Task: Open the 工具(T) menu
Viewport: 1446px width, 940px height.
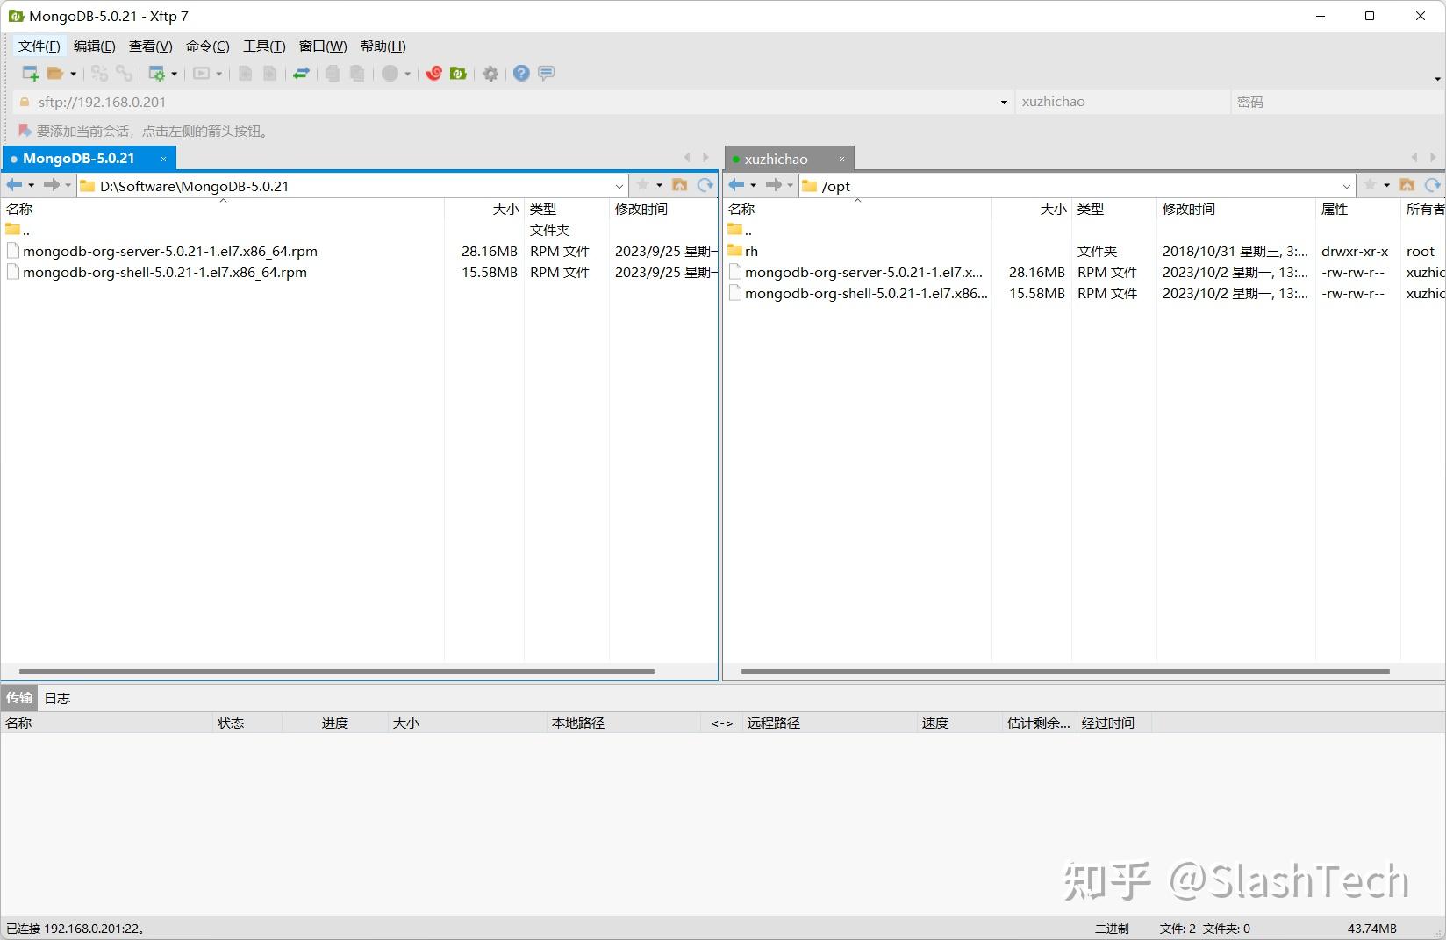Action: 263,46
